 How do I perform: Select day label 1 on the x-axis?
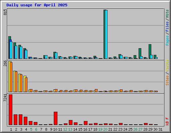coord(11,129)
